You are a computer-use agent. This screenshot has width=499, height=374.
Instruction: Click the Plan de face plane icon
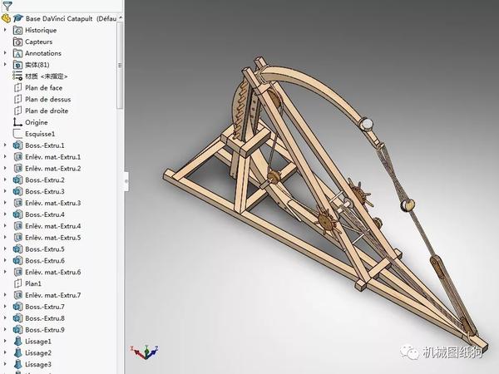click(17, 88)
